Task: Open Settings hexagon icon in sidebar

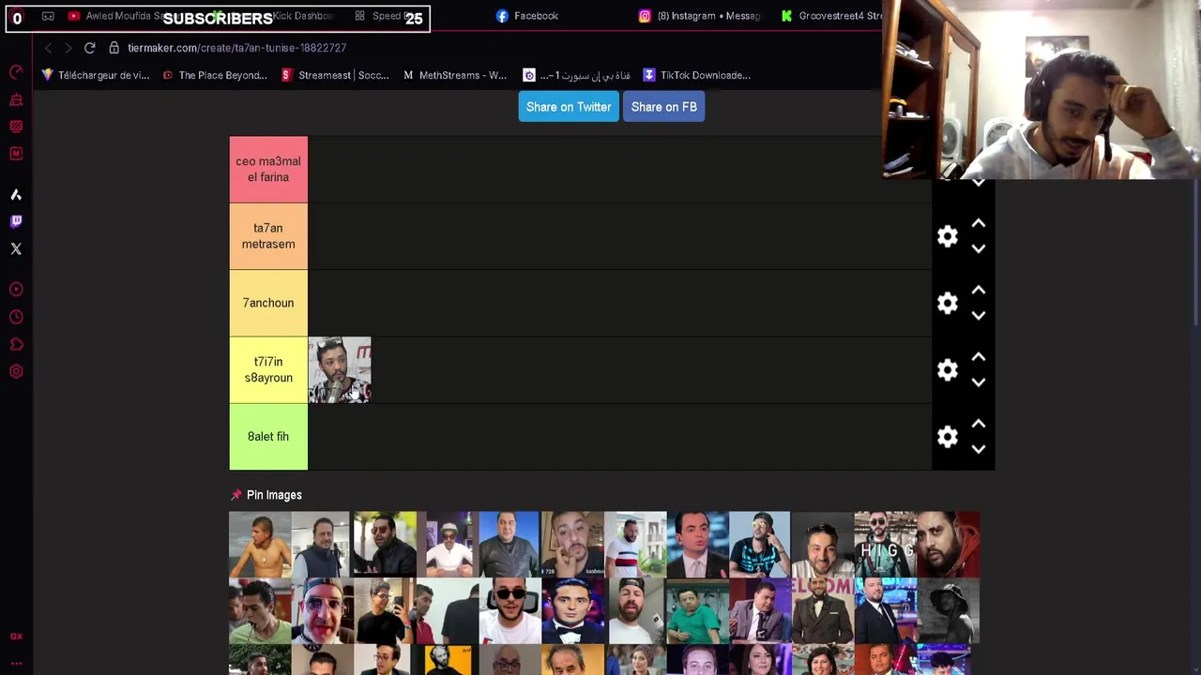Action: coord(16,371)
